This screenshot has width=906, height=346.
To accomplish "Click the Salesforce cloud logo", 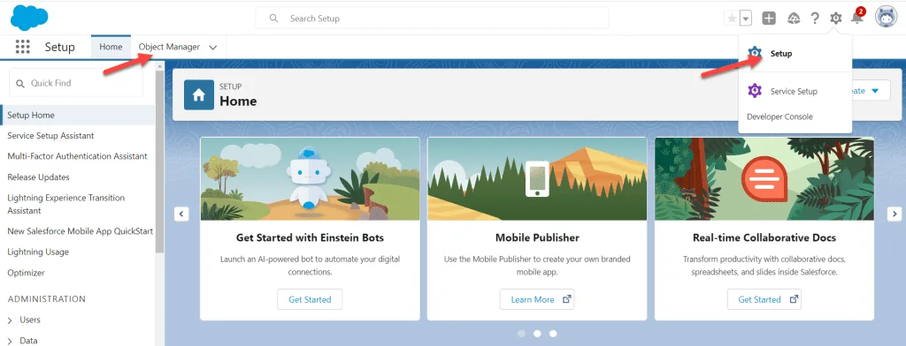I will [x=29, y=18].
